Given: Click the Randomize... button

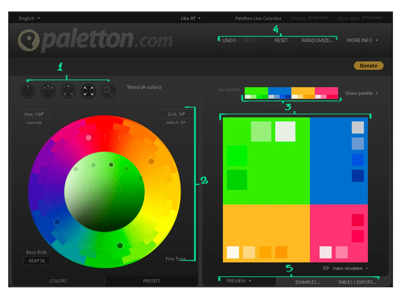Looking at the screenshot, I should point(317,40).
